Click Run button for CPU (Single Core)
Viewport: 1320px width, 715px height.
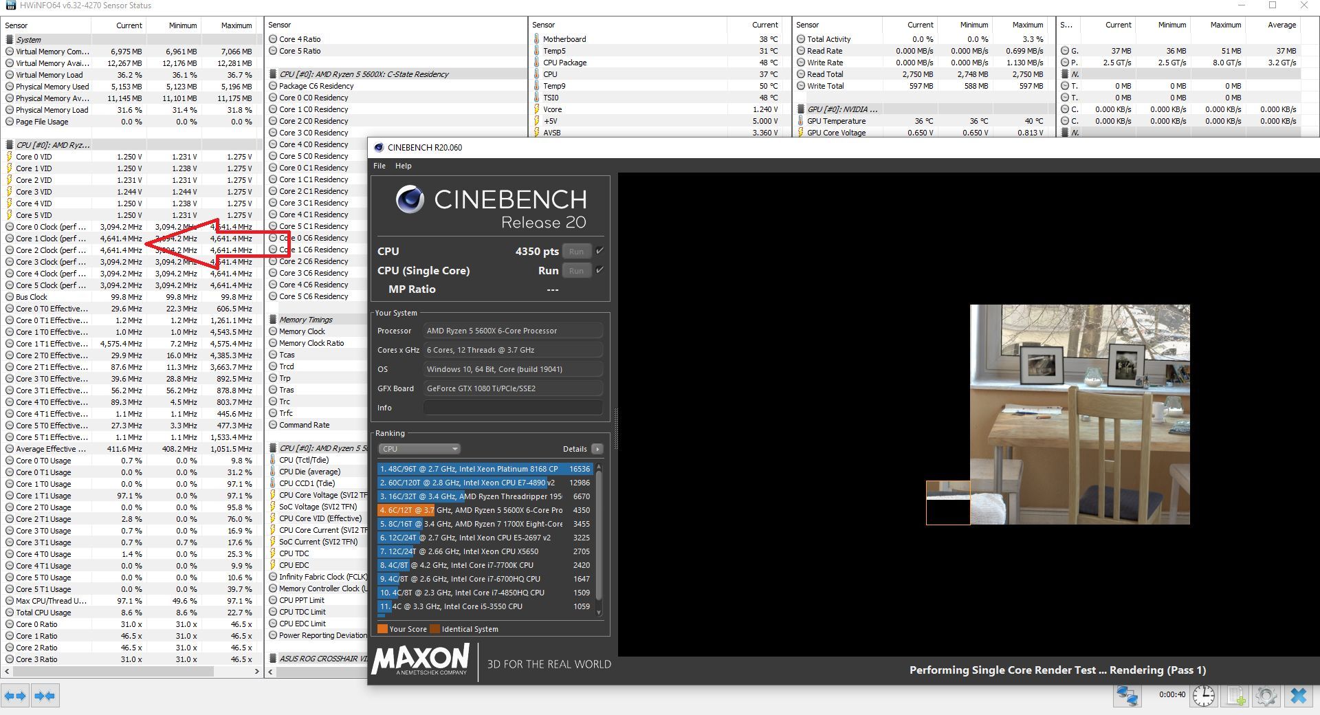pos(576,271)
